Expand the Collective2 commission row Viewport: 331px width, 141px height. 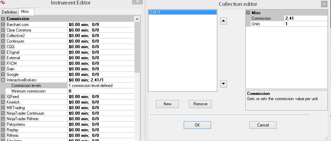pos(3,36)
